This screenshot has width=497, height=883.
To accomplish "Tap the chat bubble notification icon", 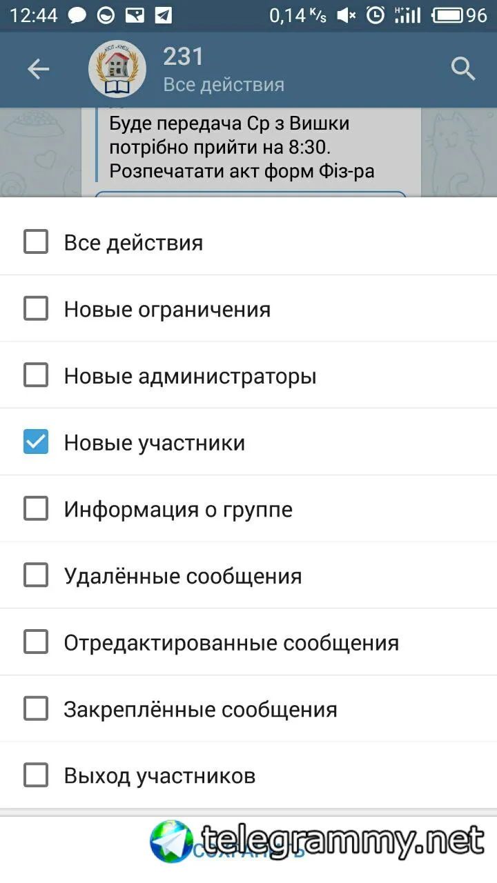I will coord(77,15).
